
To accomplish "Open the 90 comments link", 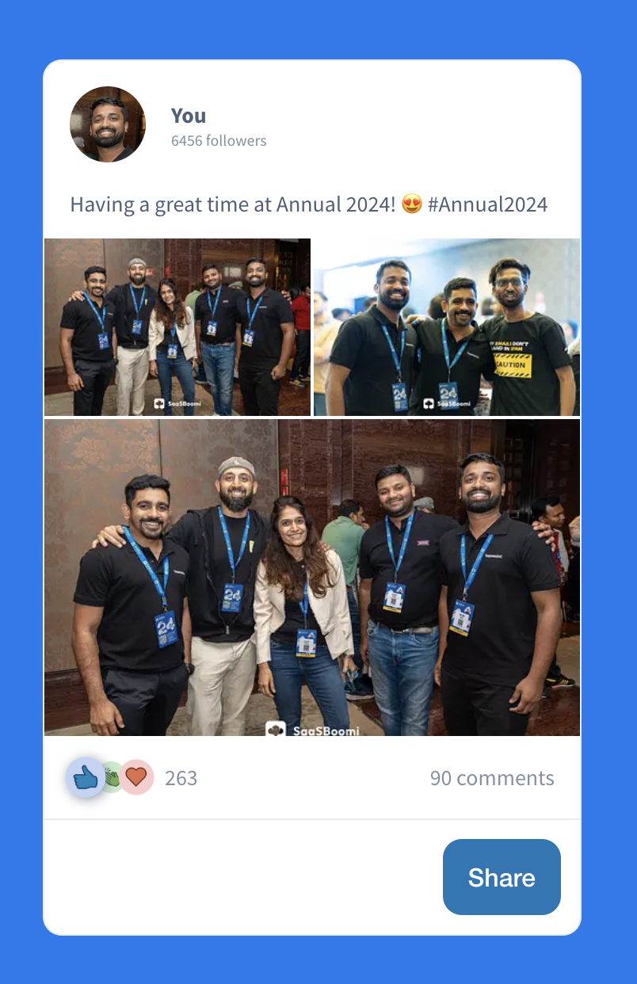I will click(x=492, y=778).
